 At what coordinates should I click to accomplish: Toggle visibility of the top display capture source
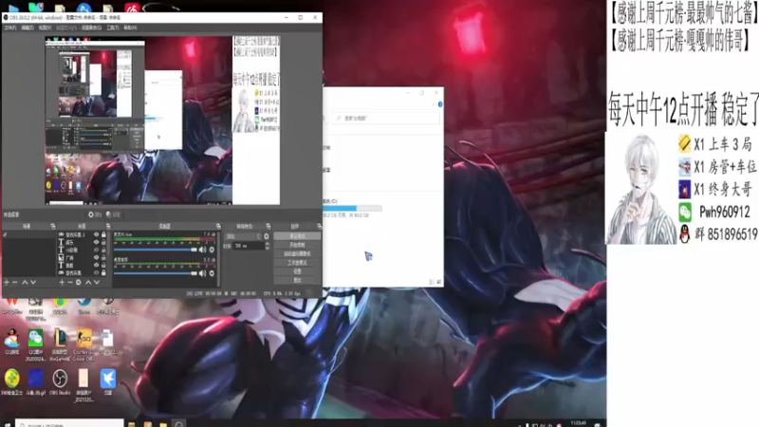coord(96,234)
